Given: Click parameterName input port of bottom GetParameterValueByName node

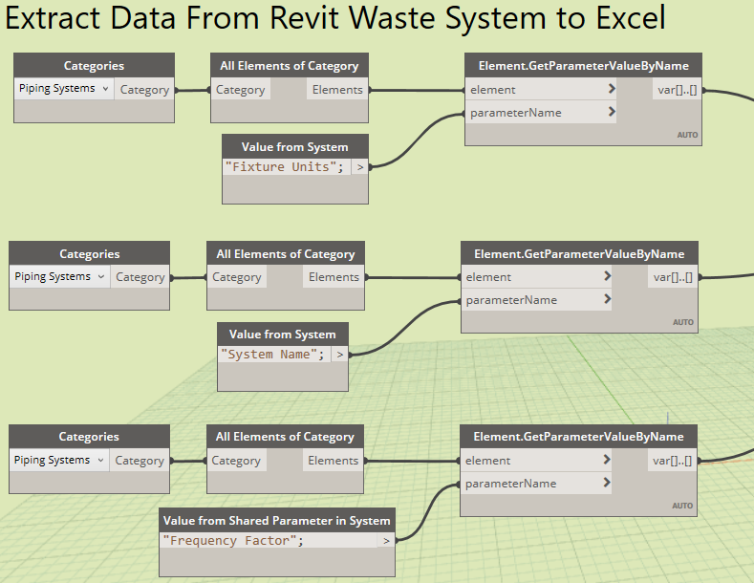Looking at the screenshot, I should (x=536, y=483).
